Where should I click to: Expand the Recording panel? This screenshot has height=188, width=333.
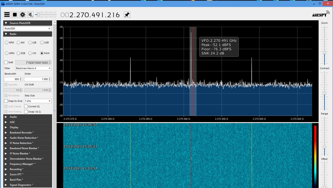(x=27, y=169)
